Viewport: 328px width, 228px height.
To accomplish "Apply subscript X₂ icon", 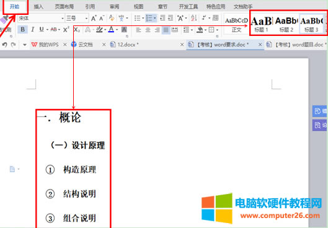I will pyautogui.click(x=77, y=30).
